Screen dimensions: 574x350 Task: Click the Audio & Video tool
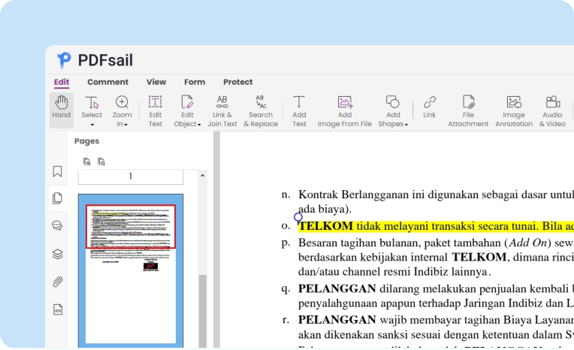552,111
